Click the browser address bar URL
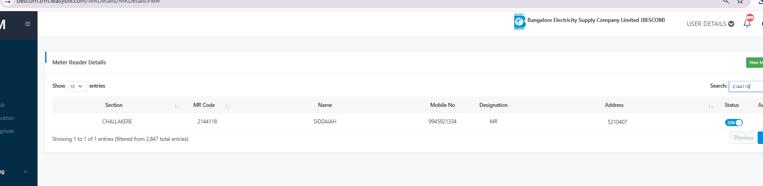Screen dimensions: 763x186 88,2
